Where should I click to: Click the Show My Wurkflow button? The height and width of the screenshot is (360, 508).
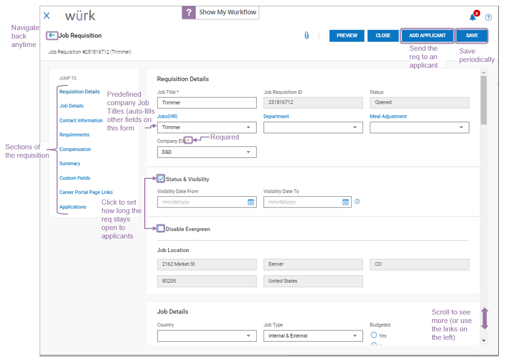[x=220, y=12]
